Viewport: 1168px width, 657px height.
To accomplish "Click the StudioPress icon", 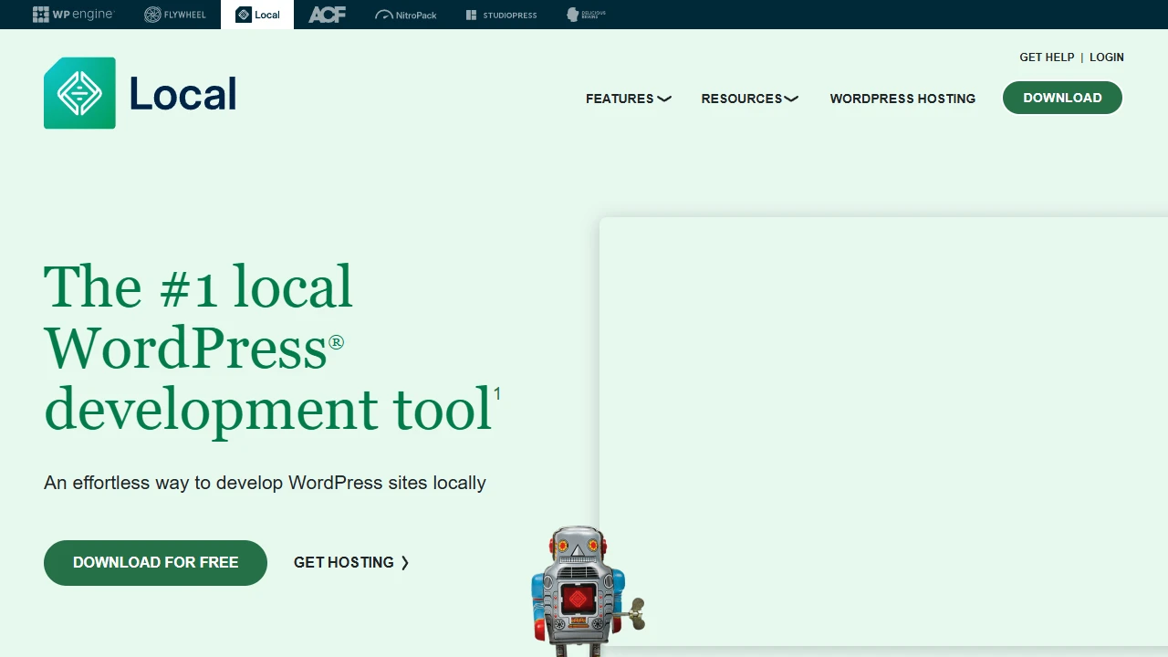I will click(501, 15).
